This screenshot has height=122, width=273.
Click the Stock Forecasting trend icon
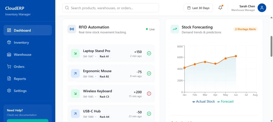[x=175, y=29]
